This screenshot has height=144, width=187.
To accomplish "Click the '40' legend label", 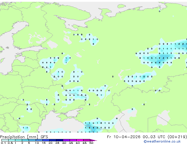I will pos(78,143).
